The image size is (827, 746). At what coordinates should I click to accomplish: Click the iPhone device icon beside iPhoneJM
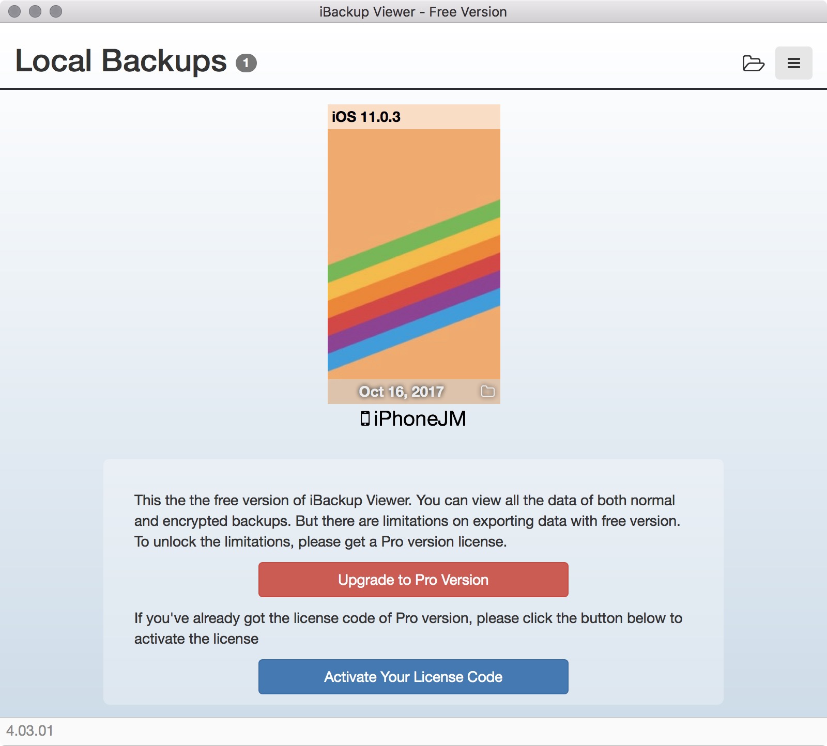tap(365, 418)
